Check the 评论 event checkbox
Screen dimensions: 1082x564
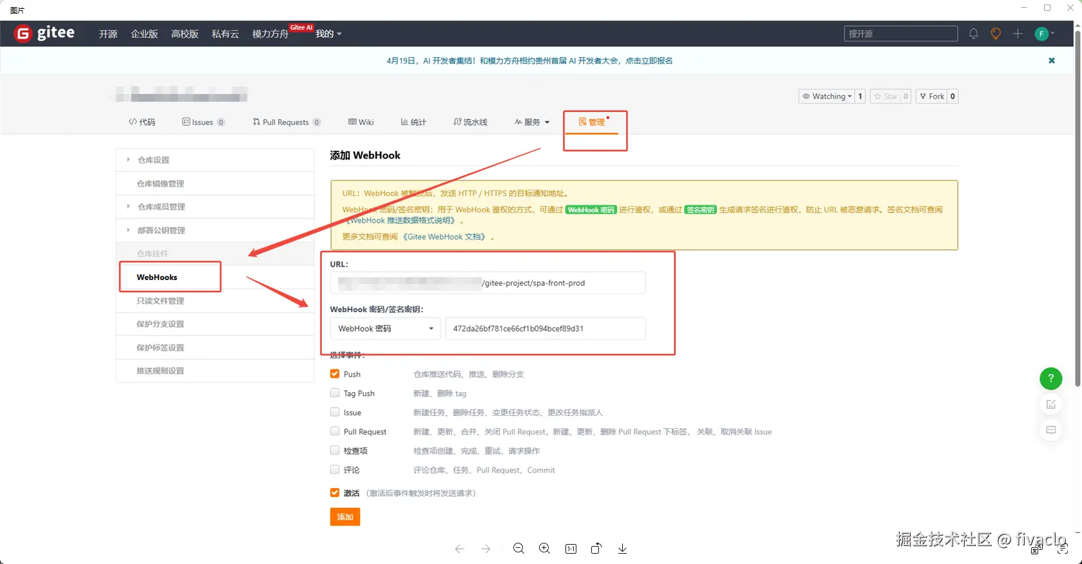[x=335, y=469]
